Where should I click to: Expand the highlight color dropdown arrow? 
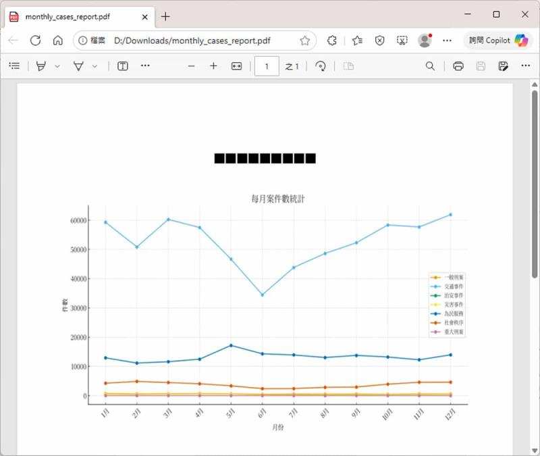57,66
